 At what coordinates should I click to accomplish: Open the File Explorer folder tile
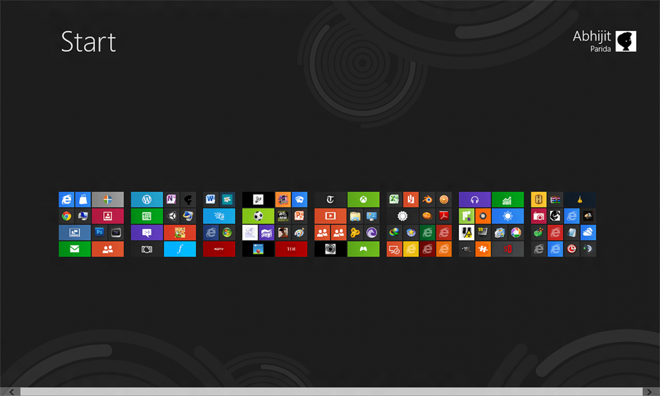click(355, 216)
